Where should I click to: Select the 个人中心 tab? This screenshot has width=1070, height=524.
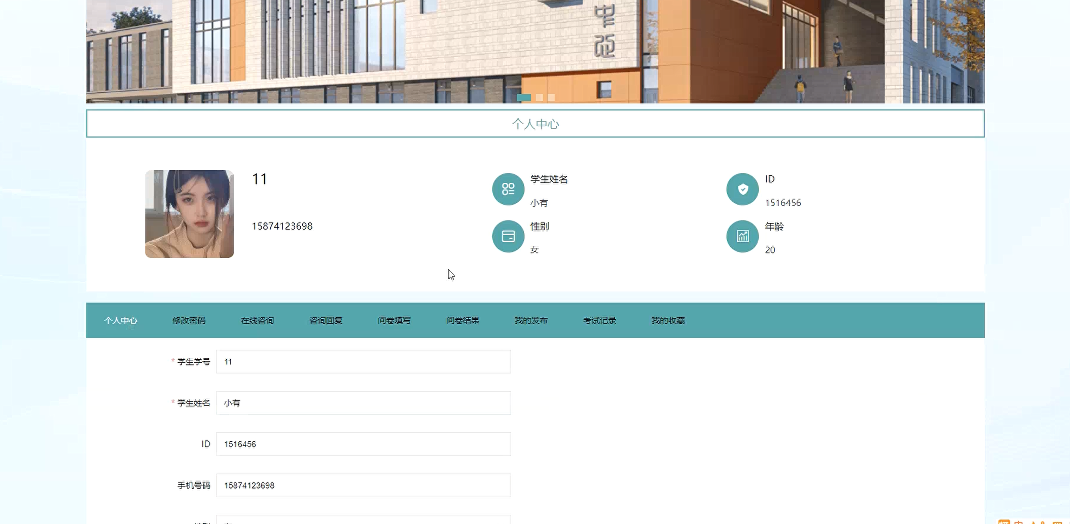tap(121, 320)
